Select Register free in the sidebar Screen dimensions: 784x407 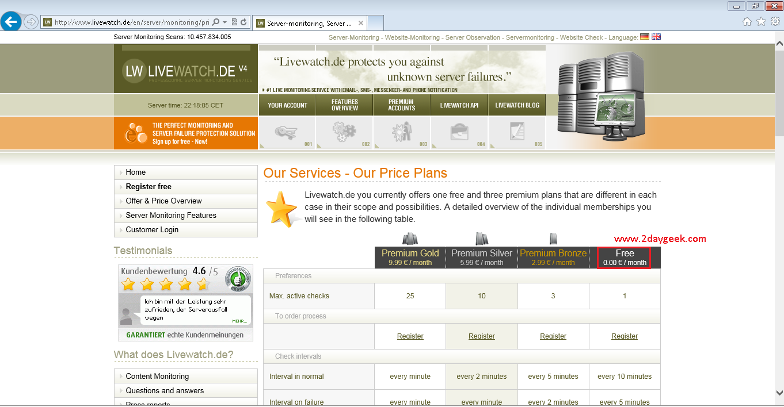click(x=186, y=187)
